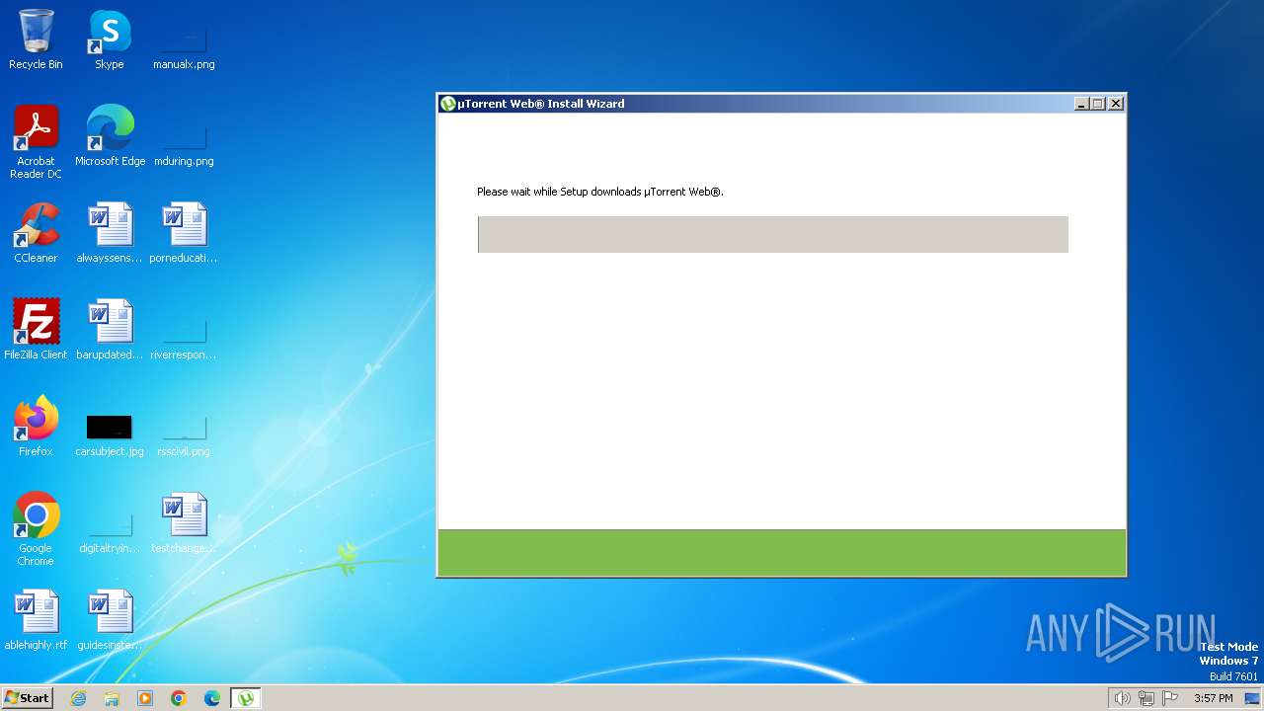Image resolution: width=1264 pixels, height=711 pixels.
Task: Open the CCleaner desktop shortcut
Action: [x=37, y=233]
